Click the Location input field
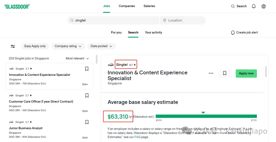This screenshot has width=276, height=142. (x=183, y=20)
